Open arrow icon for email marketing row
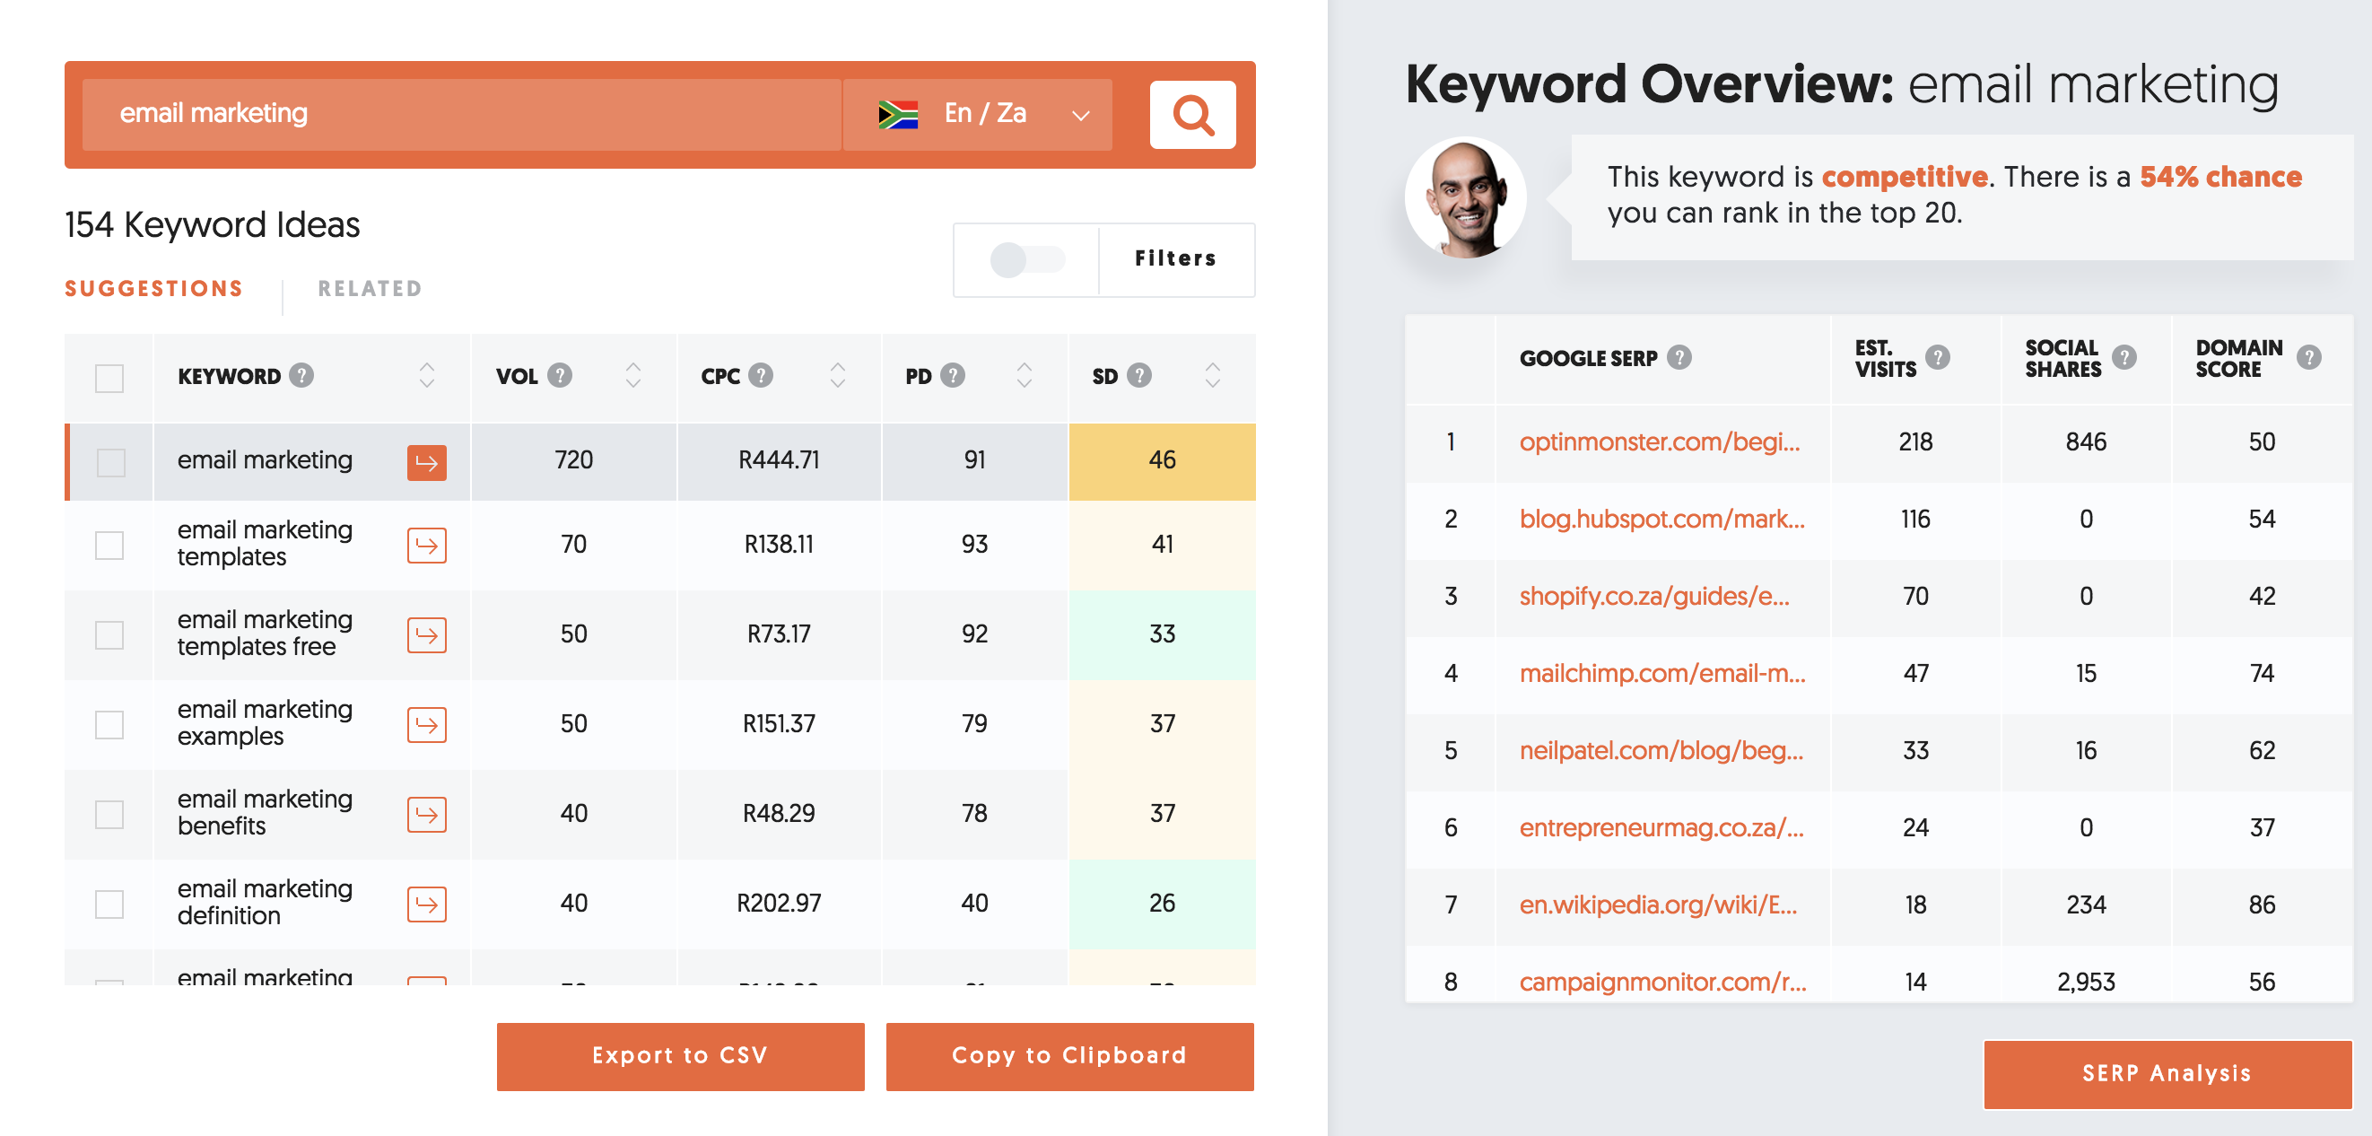2372x1136 pixels. coord(426,461)
